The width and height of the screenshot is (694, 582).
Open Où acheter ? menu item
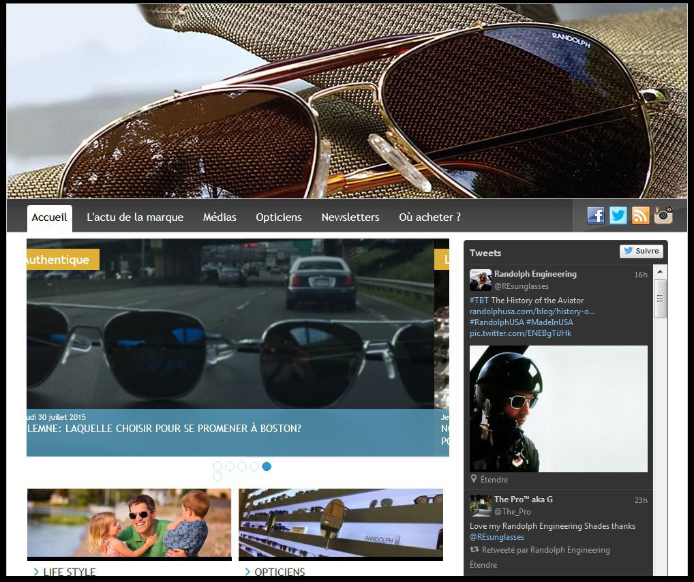tap(429, 217)
